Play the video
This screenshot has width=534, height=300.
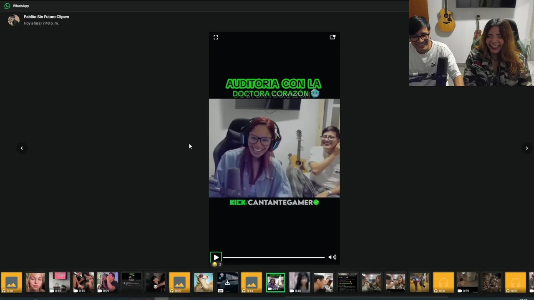[x=216, y=257]
